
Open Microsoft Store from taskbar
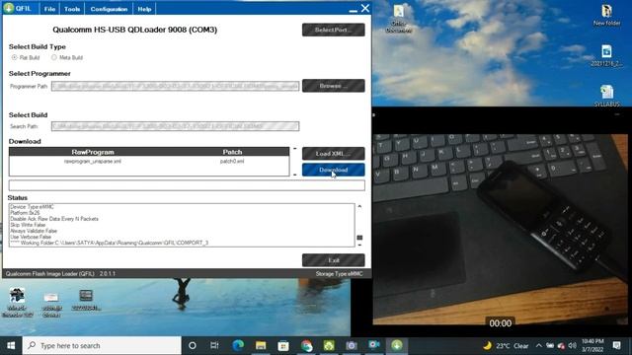click(x=283, y=345)
